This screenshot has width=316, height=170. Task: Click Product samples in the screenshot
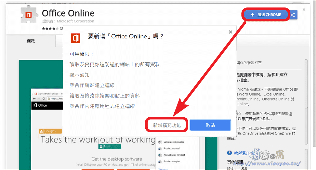[172, 162]
